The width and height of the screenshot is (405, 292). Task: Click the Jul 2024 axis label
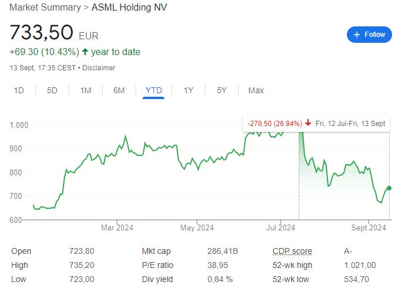click(x=281, y=228)
